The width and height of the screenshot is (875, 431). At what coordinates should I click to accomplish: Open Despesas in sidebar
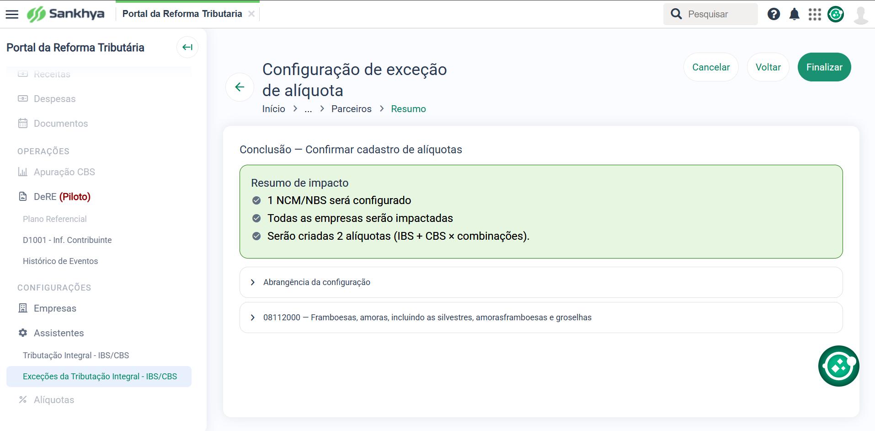tap(54, 99)
